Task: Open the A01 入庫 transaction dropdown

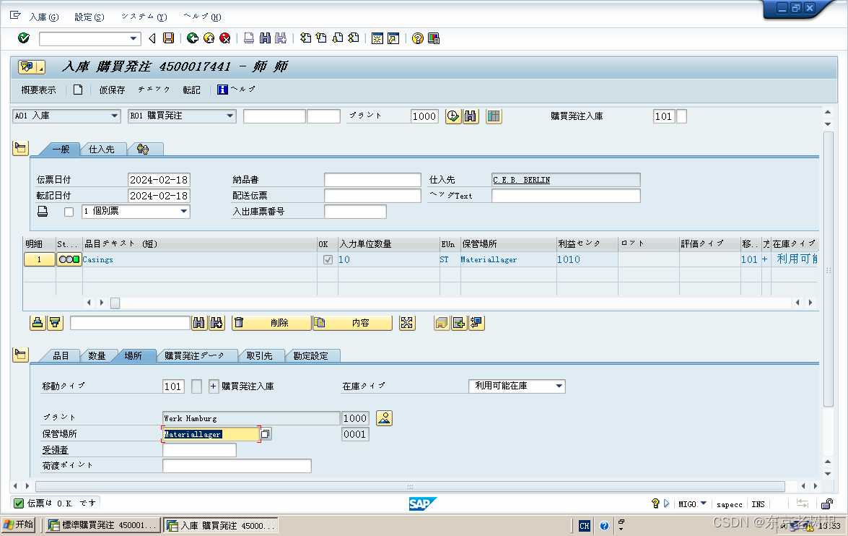Action: (114, 116)
